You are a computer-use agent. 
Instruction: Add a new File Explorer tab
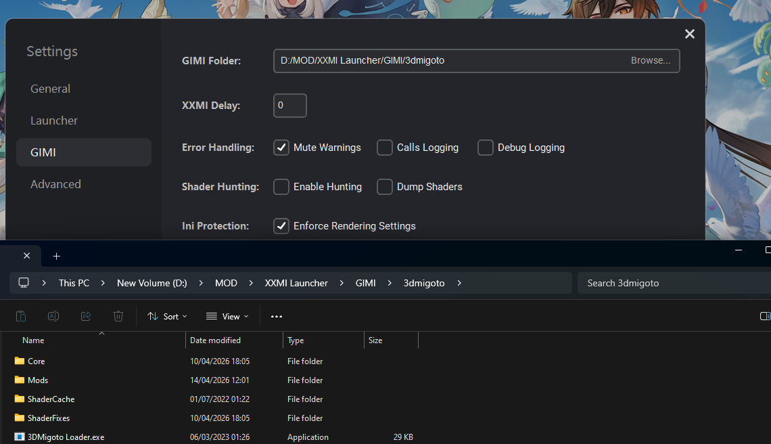(57, 256)
